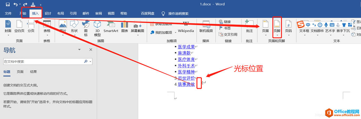Insert a 3D model (3D 模型)
Screen dimensions: 361x119
click(x=97, y=28)
